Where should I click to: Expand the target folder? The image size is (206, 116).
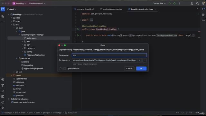[x=12, y=75]
